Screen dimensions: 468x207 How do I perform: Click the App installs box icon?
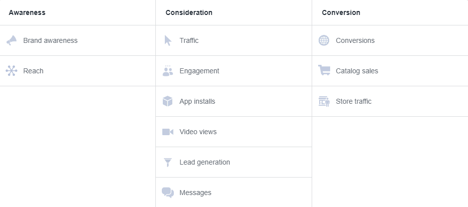click(x=168, y=101)
